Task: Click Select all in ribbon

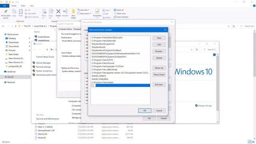Action: pos(119,10)
